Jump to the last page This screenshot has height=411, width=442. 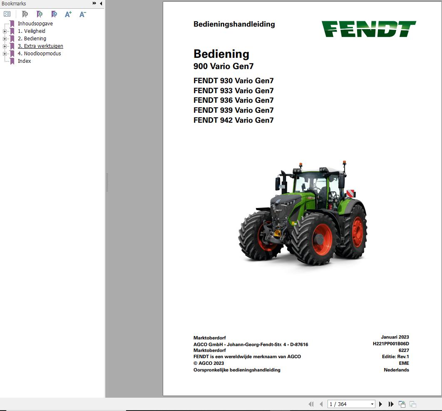(x=391, y=404)
